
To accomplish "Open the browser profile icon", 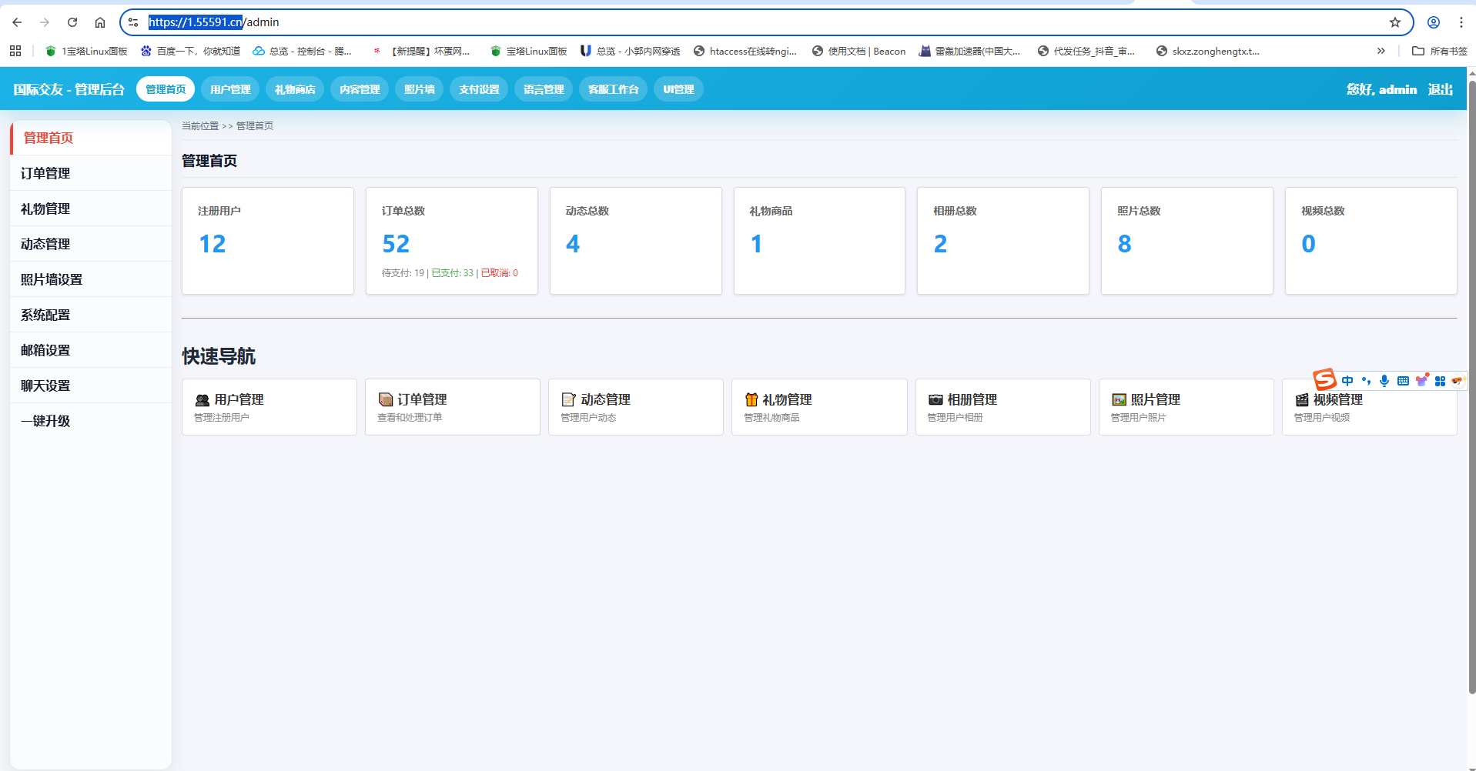I will click(1433, 22).
